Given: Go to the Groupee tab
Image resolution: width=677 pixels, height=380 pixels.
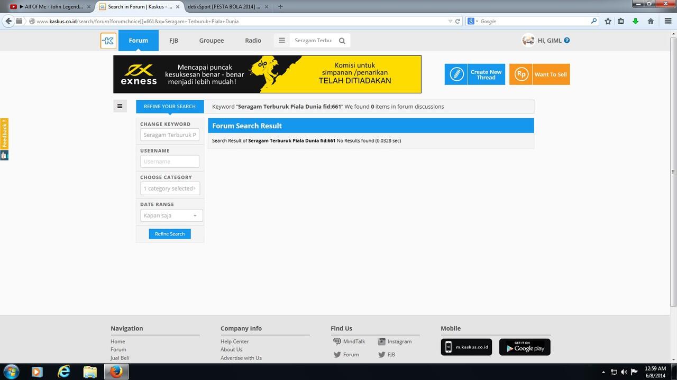Looking at the screenshot, I should [x=212, y=41].
